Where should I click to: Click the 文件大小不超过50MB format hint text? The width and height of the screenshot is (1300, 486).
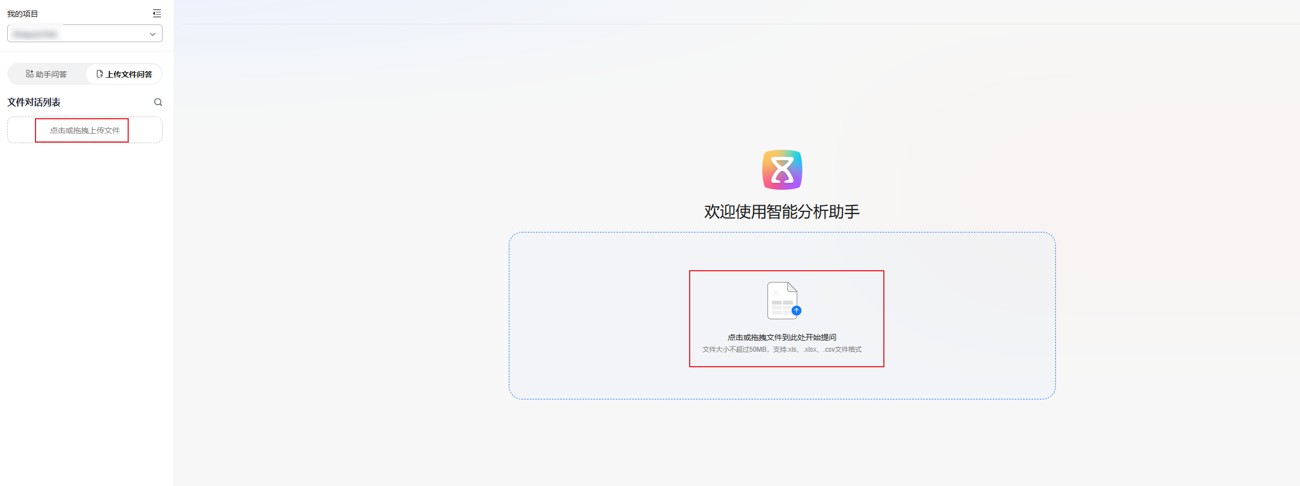pyautogui.click(x=782, y=350)
